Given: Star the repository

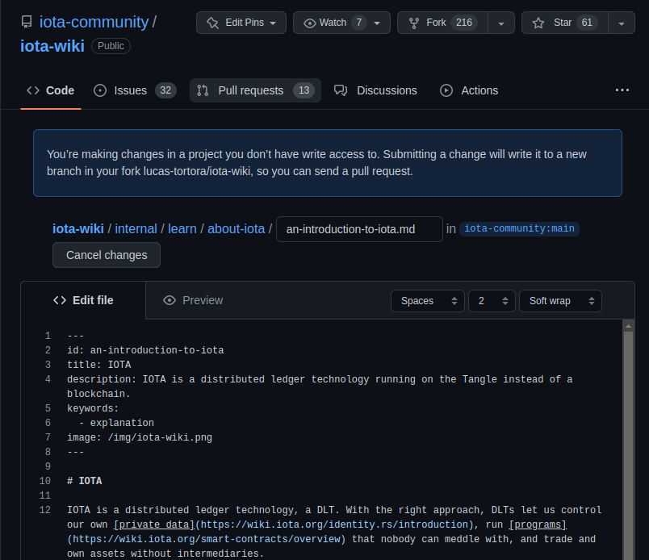Looking at the screenshot, I should point(565,23).
